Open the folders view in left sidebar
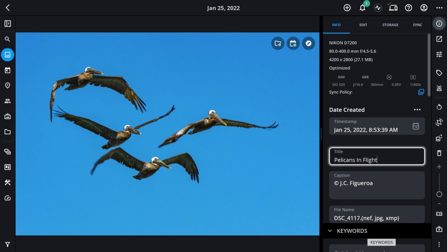Image resolution: width=447 pixels, height=252 pixels. pyautogui.click(x=8, y=132)
